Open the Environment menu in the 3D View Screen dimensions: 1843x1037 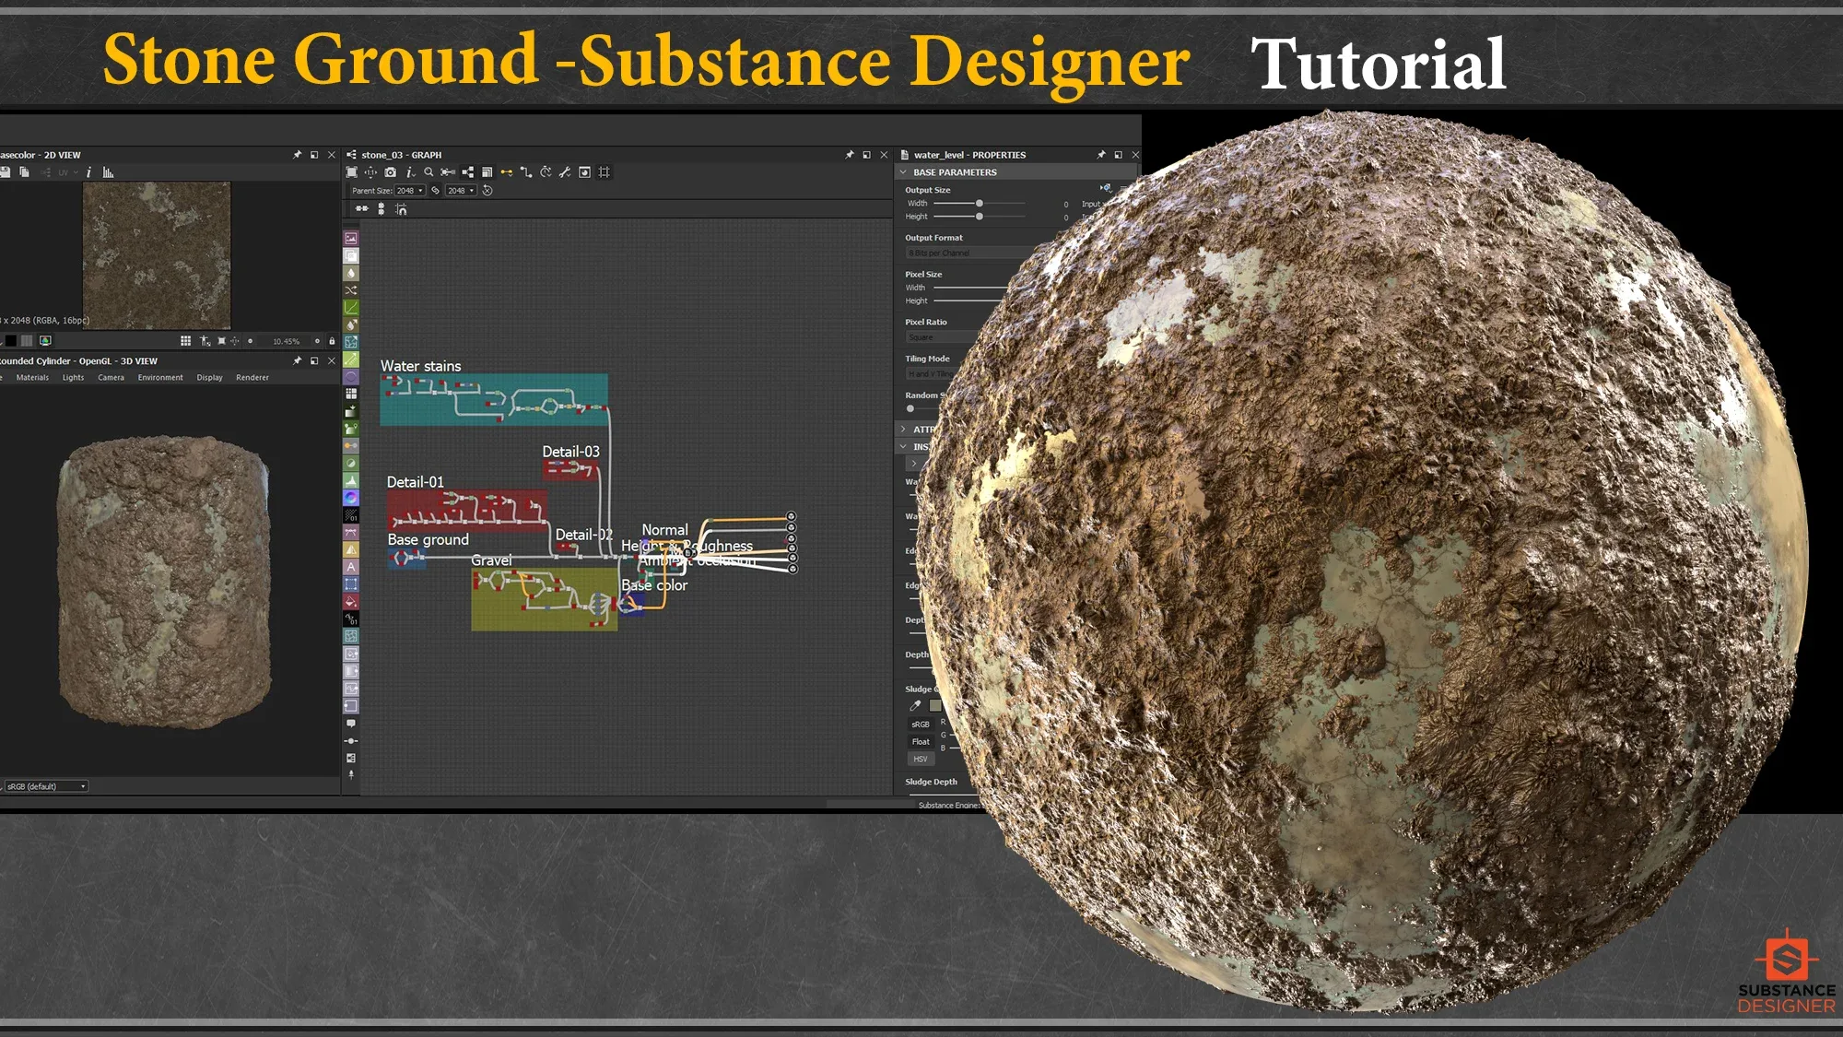tap(160, 377)
